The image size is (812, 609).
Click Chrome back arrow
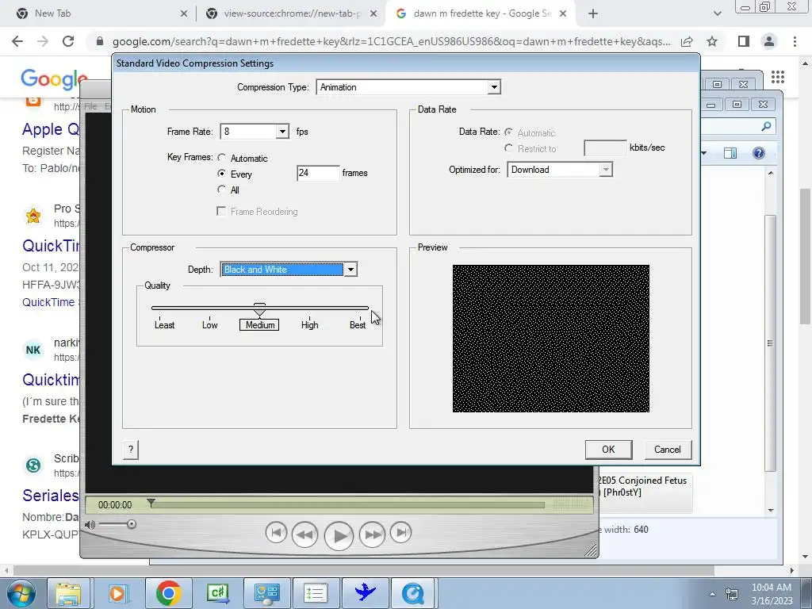[17, 41]
